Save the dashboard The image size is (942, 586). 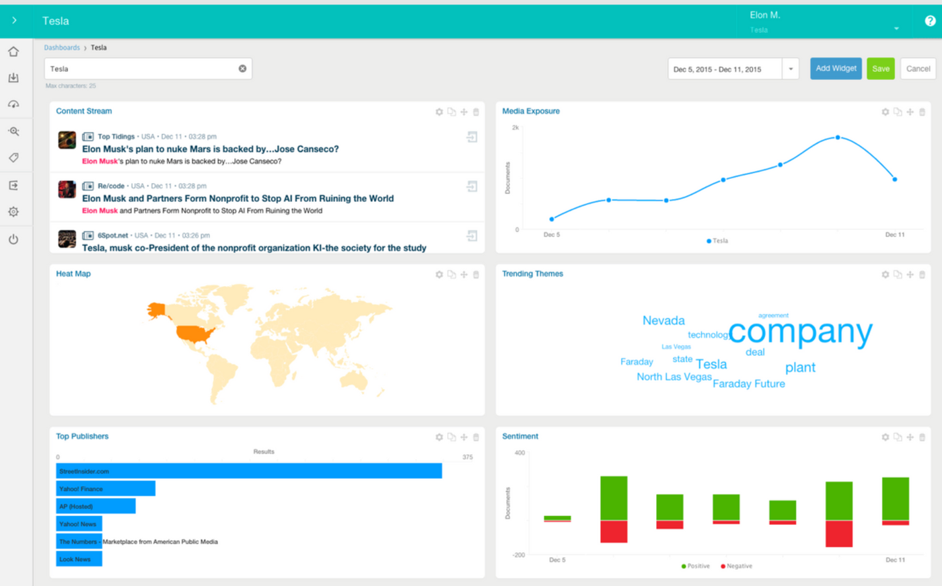tap(881, 69)
